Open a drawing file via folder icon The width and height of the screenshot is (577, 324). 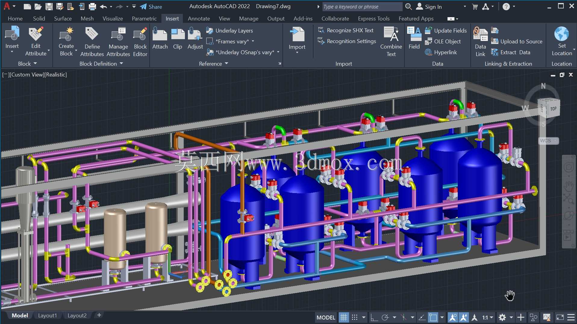pos(38,7)
